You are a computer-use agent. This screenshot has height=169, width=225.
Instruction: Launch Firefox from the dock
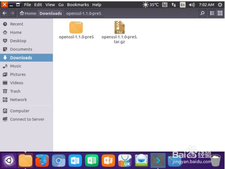(42, 161)
